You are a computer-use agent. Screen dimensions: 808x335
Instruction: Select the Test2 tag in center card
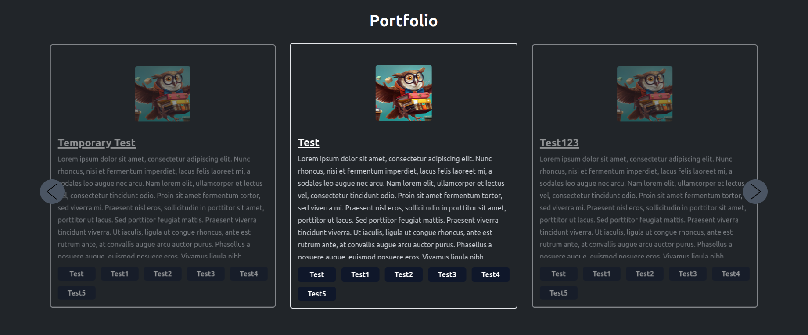coord(404,274)
